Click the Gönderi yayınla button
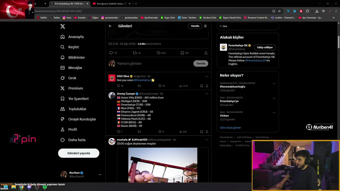 (x=79, y=153)
